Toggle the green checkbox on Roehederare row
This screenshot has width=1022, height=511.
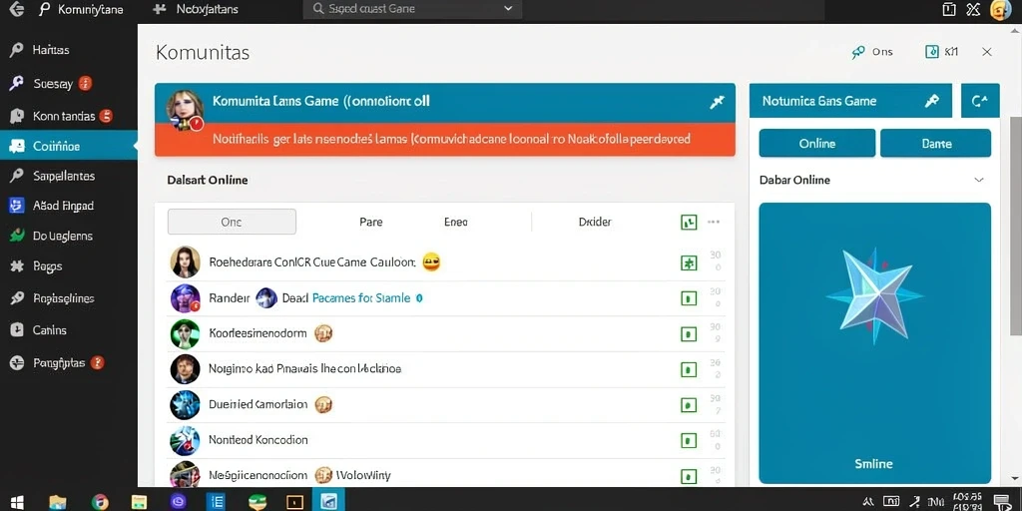coord(689,263)
